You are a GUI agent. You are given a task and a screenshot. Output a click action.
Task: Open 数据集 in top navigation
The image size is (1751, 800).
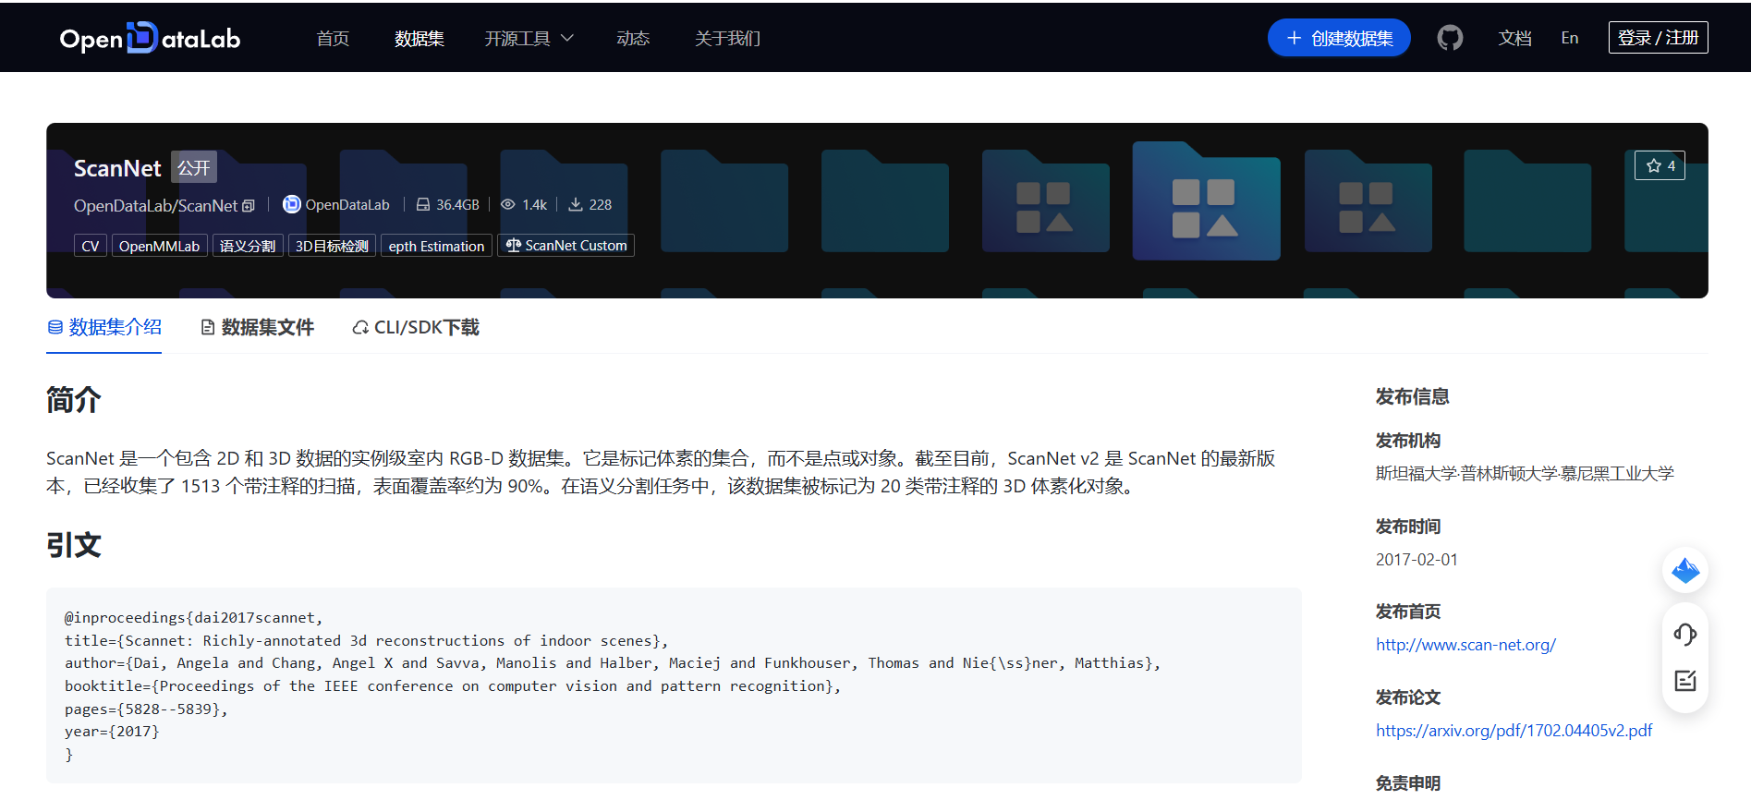420,38
